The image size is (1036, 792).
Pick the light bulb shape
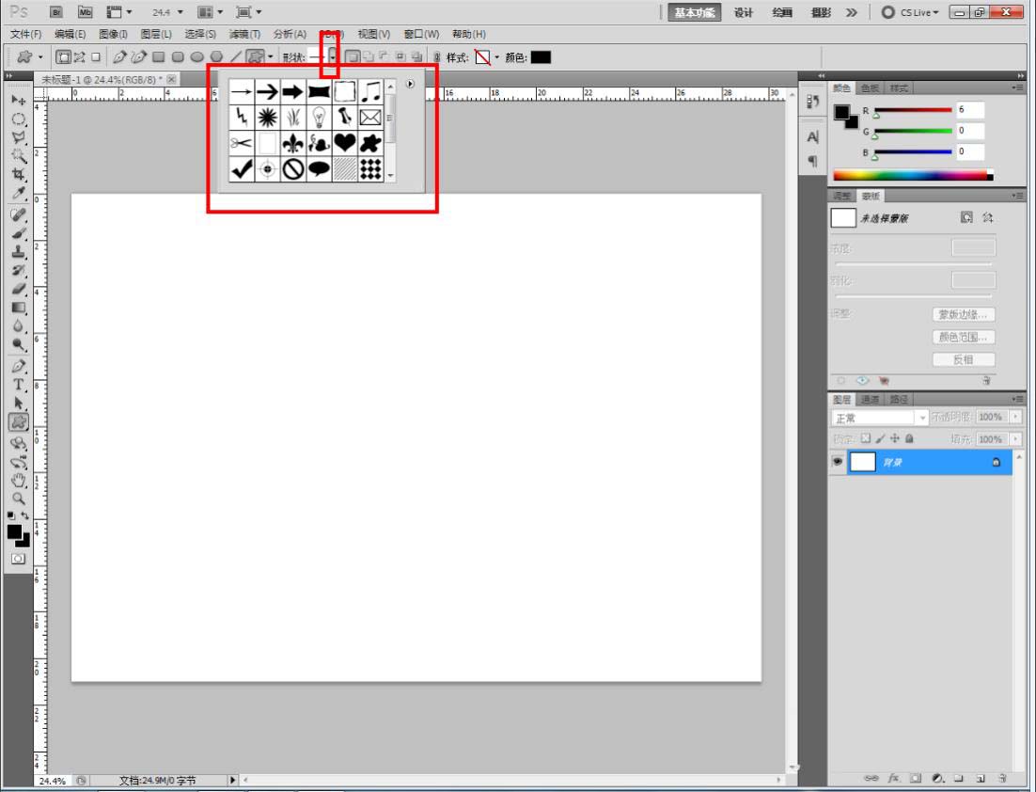pos(319,117)
